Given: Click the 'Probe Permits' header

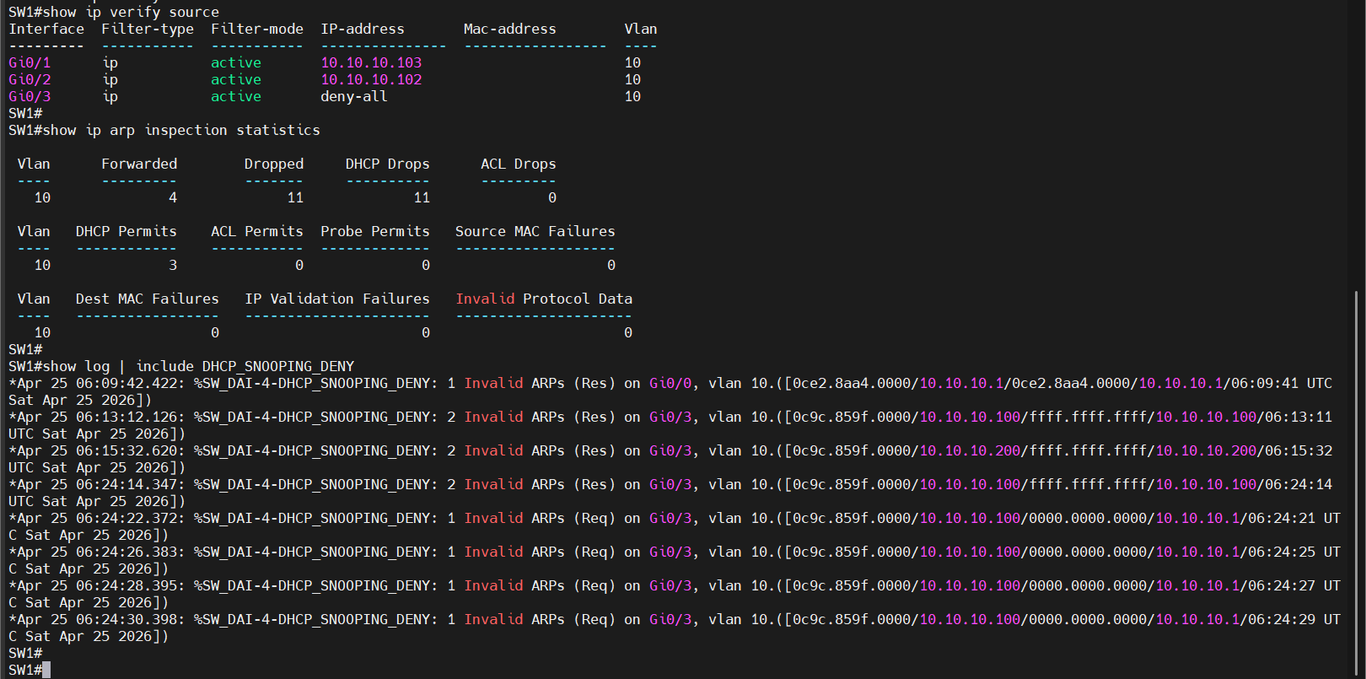Looking at the screenshot, I should click(375, 231).
